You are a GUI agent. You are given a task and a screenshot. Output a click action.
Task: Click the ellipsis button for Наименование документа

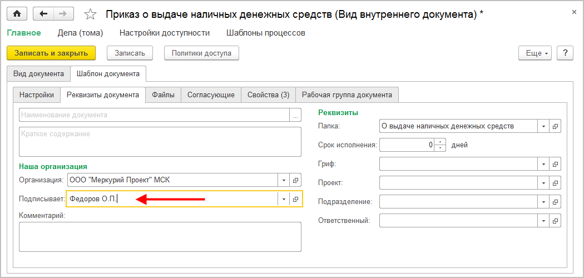[295, 115]
